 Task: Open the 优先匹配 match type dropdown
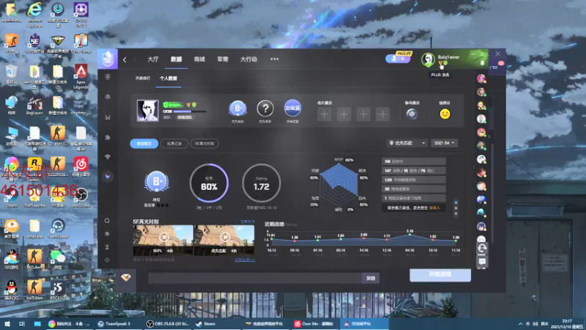[407, 143]
